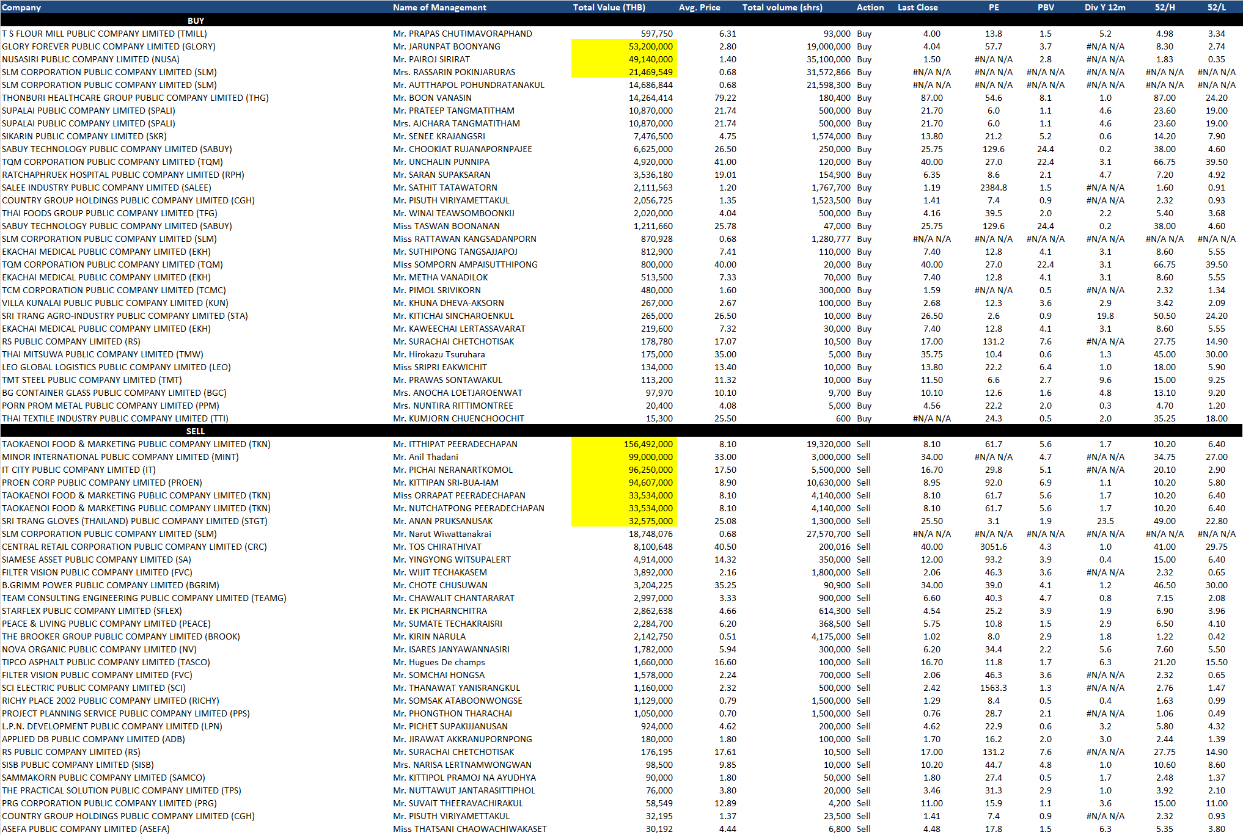Select Mr. Hirokazu Tsuruhara cell
The width and height of the screenshot is (1243, 835).
coord(439,354)
